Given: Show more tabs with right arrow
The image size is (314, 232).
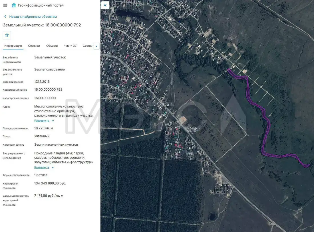Looking at the screenshot, I should coord(96,46).
